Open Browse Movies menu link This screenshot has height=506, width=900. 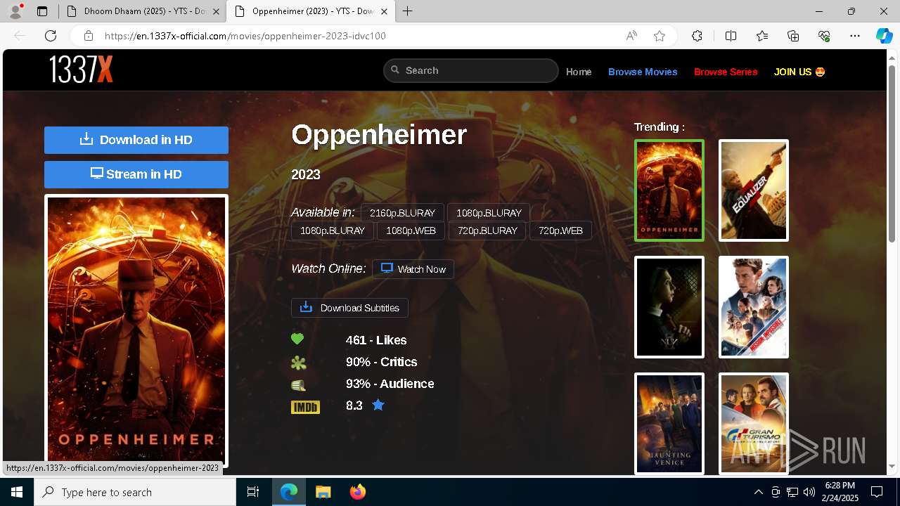coord(643,72)
